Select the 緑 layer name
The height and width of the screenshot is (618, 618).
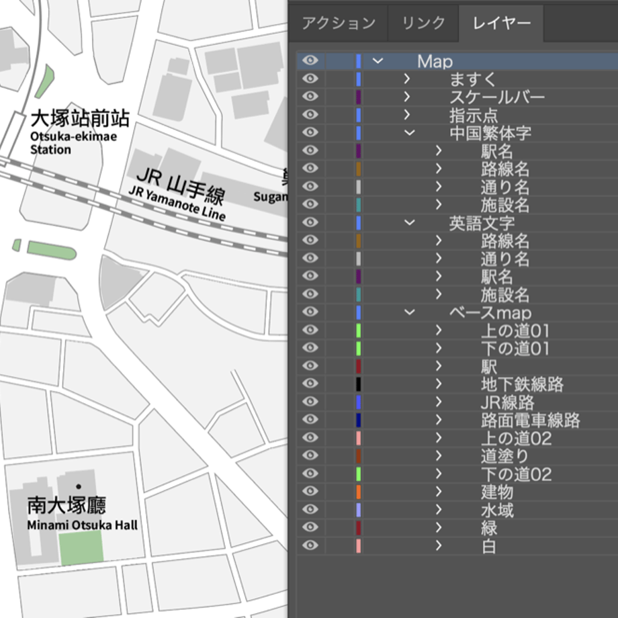(x=489, y=528)
